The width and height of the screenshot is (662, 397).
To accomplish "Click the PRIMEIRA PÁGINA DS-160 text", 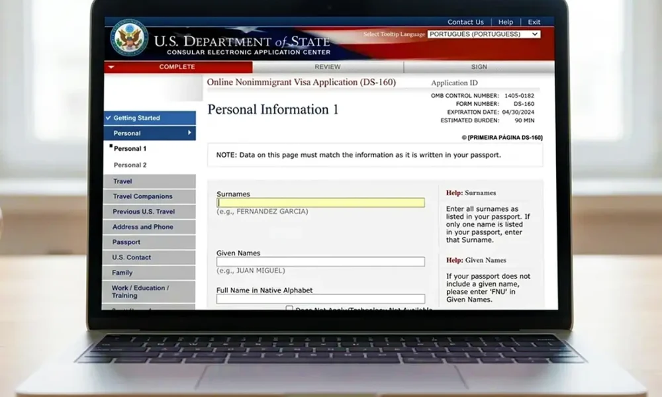I will (502, 138).
